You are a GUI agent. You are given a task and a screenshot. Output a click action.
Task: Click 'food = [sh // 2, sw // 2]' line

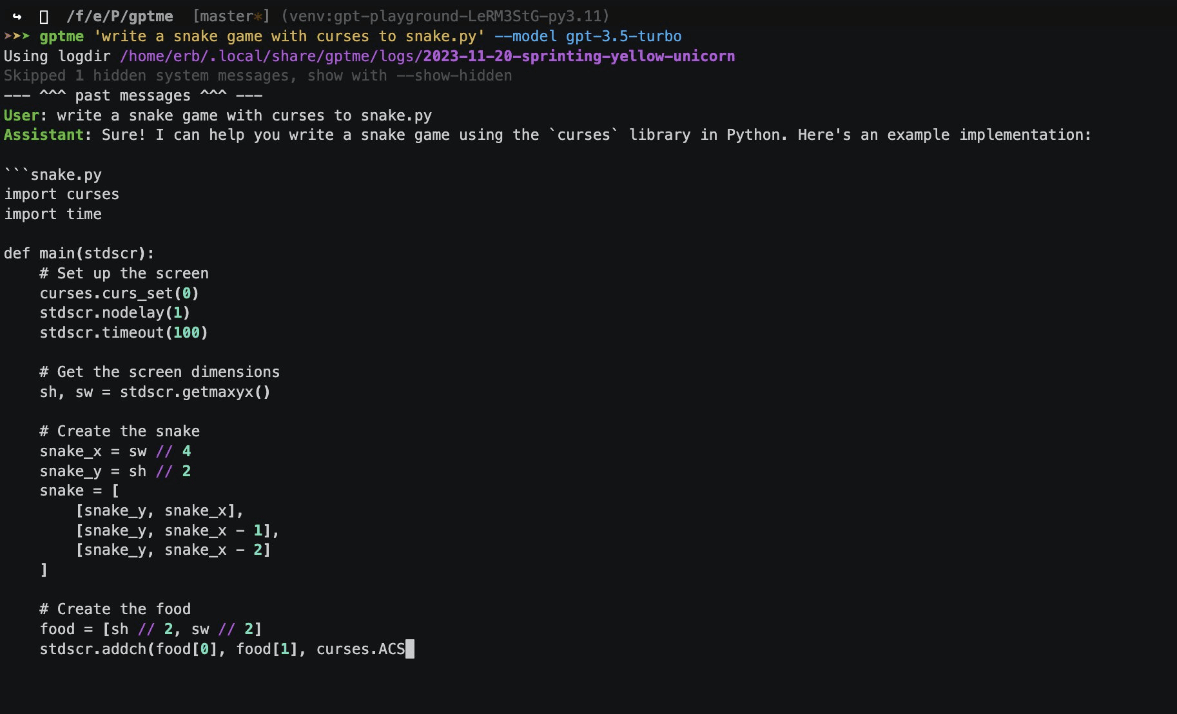click(x=150, y=630)
